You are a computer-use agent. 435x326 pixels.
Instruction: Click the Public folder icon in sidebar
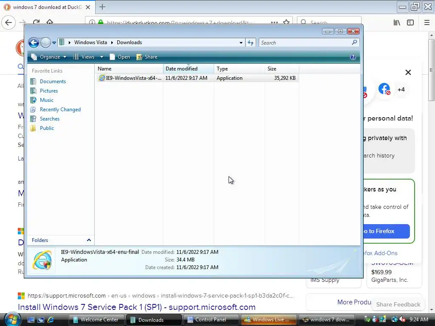coord(33,128)
